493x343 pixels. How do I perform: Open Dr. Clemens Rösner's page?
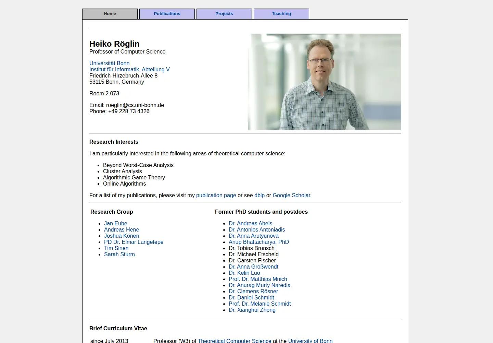[253, 291]
